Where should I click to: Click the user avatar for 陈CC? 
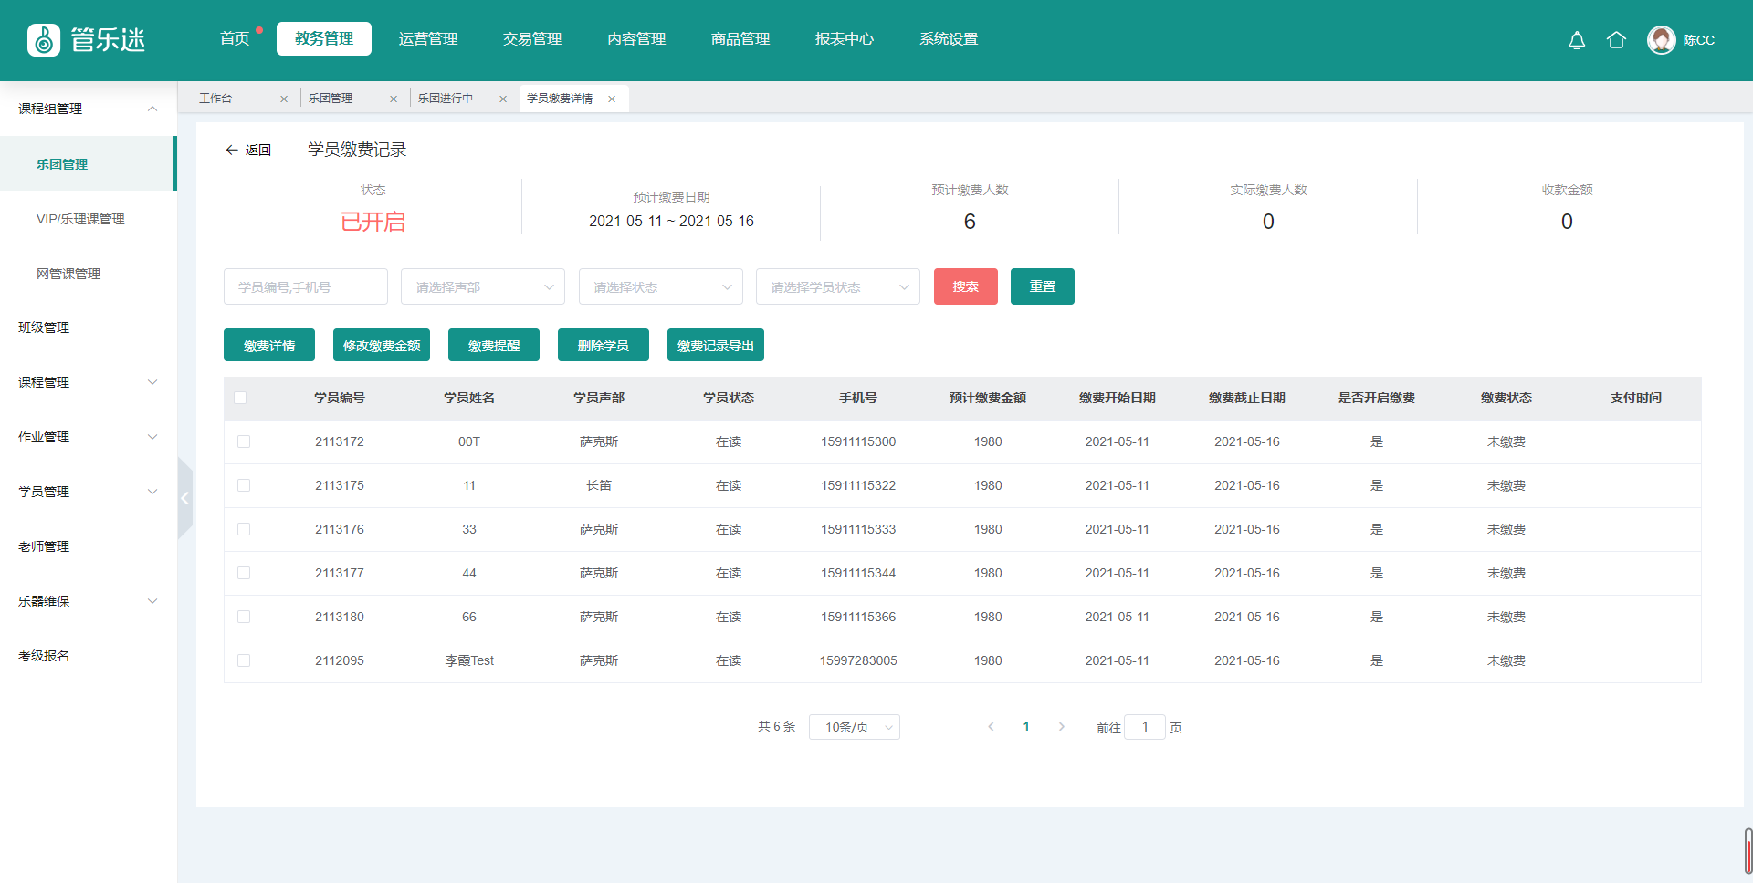1661,40
